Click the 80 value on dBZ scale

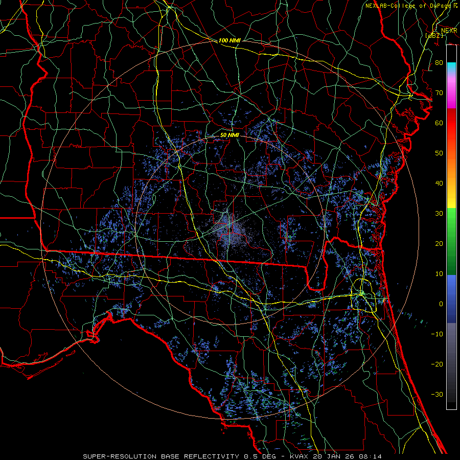pos(439,63)
